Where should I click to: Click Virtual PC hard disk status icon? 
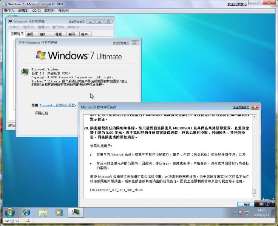[x=7, y=221]
